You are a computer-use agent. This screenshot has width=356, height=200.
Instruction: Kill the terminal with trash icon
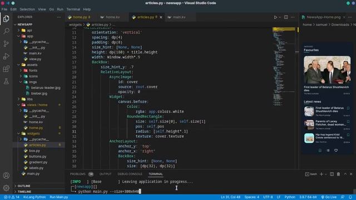338,174
